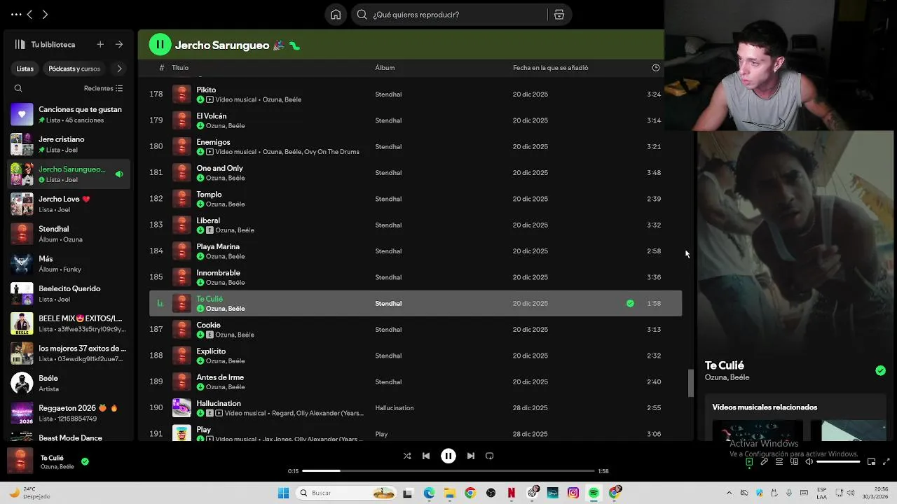The height and width of the screenshot is (504, 897).
Task: Sort by the Álbum column header
Action: (x=385, y=68)
